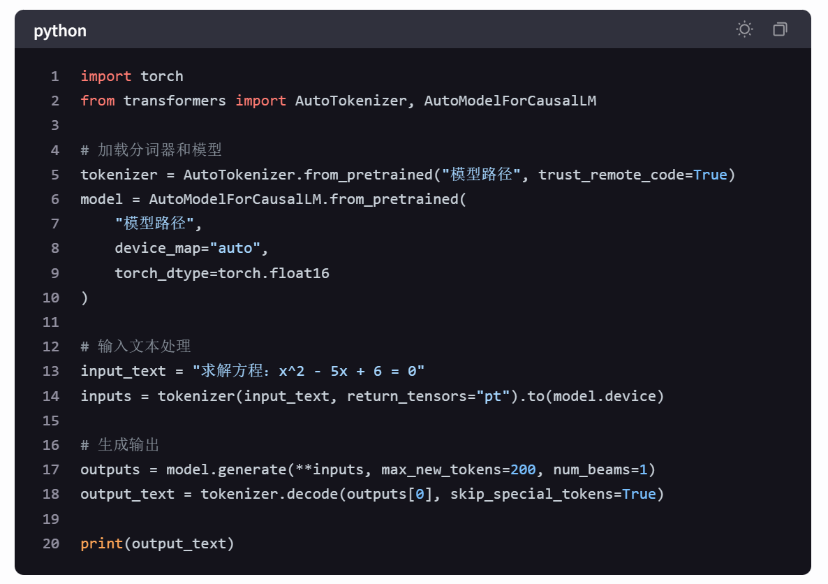Click the 输入文本处理 comment

coord(144,346)
